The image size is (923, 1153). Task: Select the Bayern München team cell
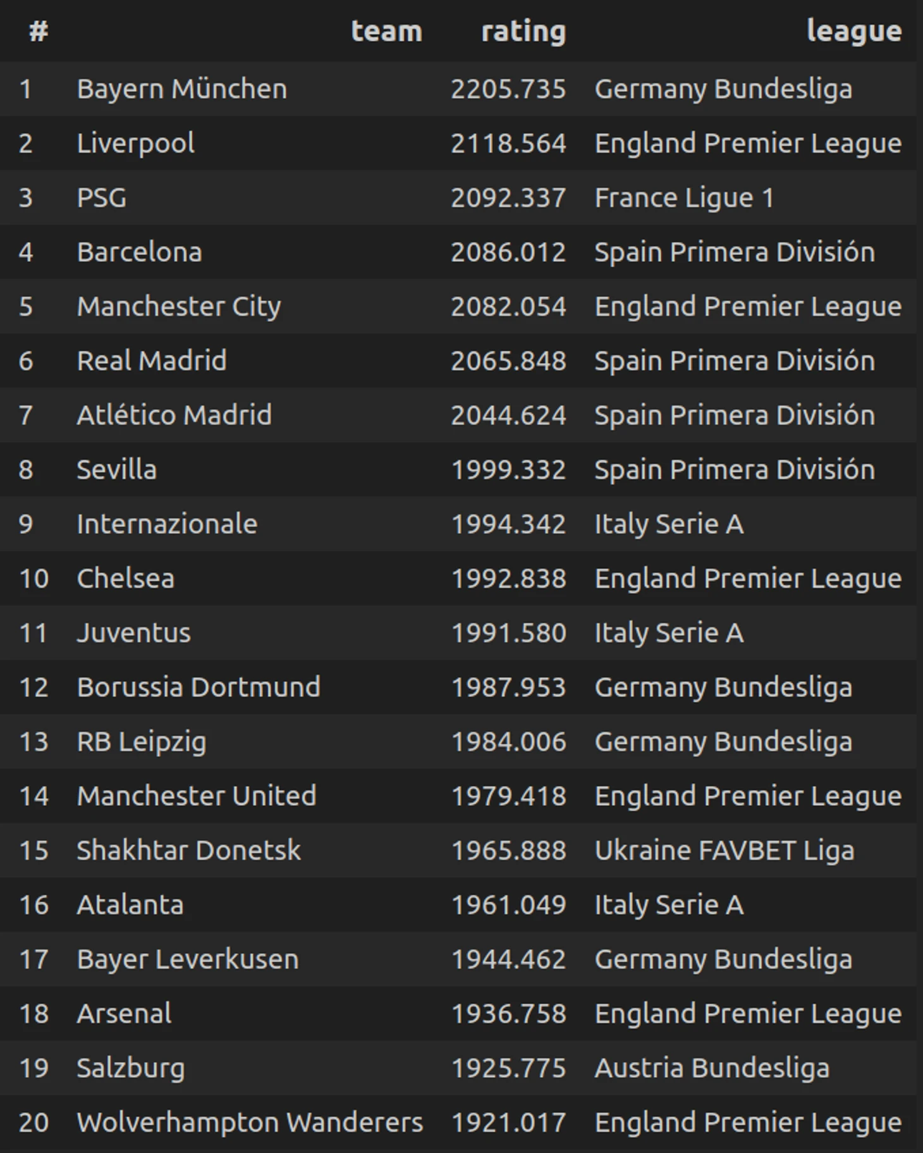tap(182, 89)
